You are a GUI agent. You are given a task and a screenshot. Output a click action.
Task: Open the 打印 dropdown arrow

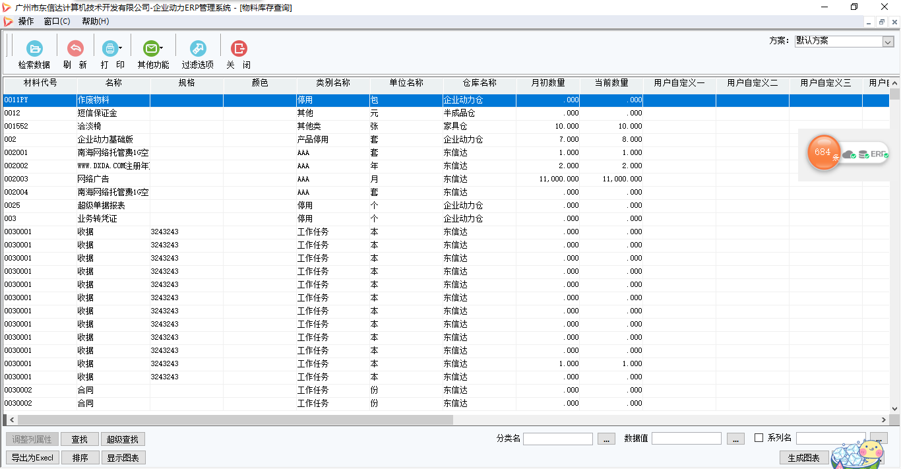point(120,48)
